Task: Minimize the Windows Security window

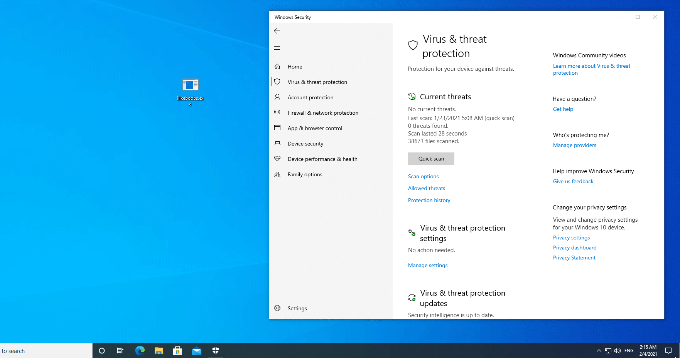Action: click(x=620, y=17)
